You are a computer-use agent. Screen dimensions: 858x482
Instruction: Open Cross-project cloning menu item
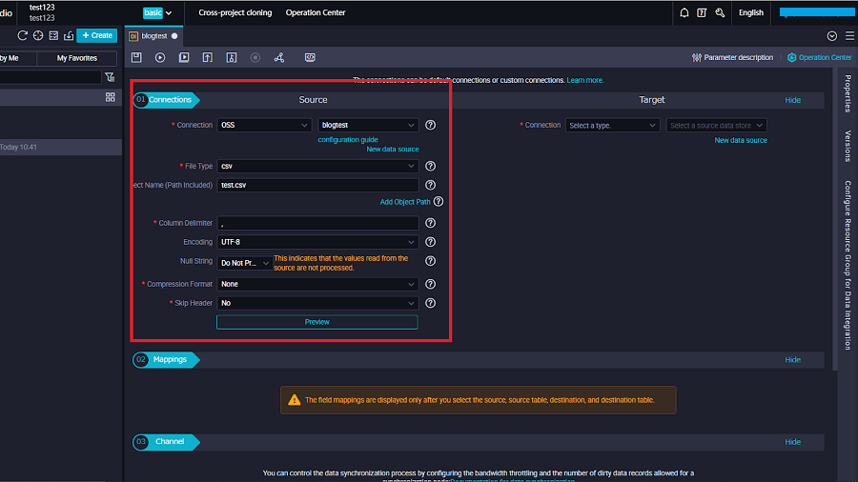click(235, 12)
